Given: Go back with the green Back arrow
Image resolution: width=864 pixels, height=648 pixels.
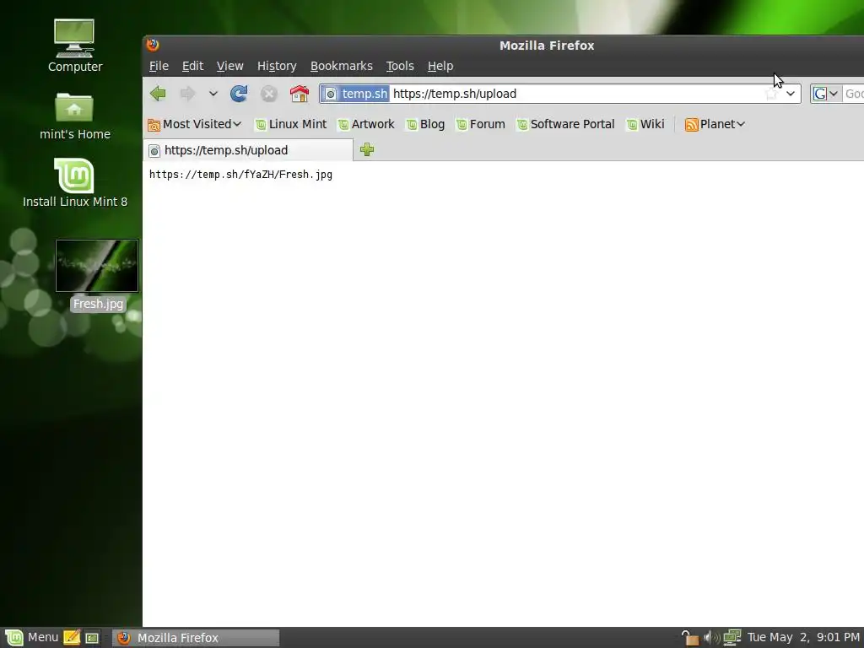Looking at the screenshot, I should 158,94.
